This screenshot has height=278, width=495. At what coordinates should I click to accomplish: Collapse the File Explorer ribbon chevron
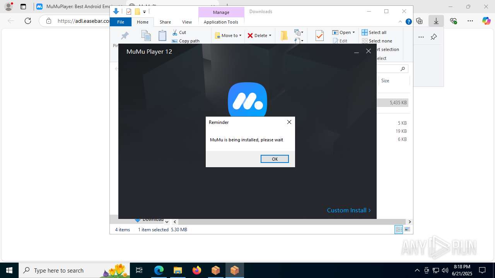400,22
